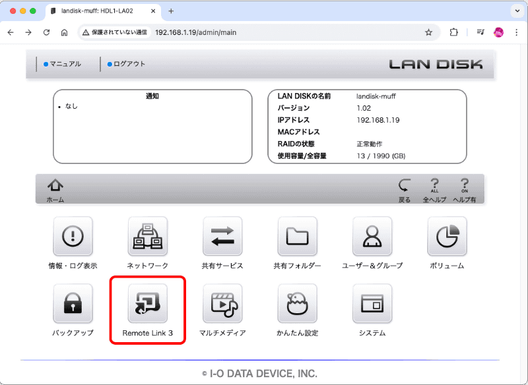Select the ボリューム (volume) pie-chart icon
Image resolution: width=528 pixels, height=385 pixels.
[447, 237]
